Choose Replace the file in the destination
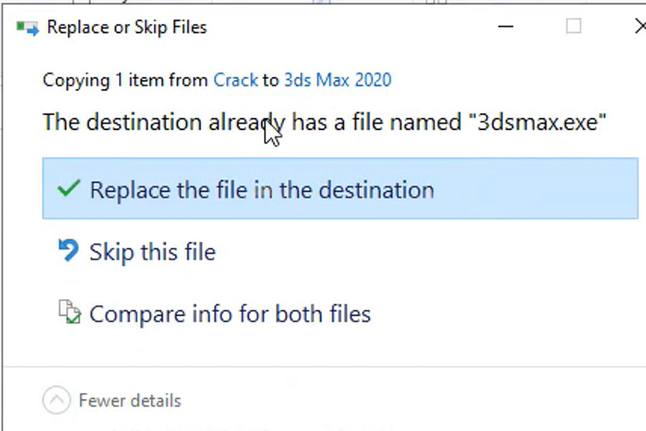646x431 pixels. click(340, 188)
